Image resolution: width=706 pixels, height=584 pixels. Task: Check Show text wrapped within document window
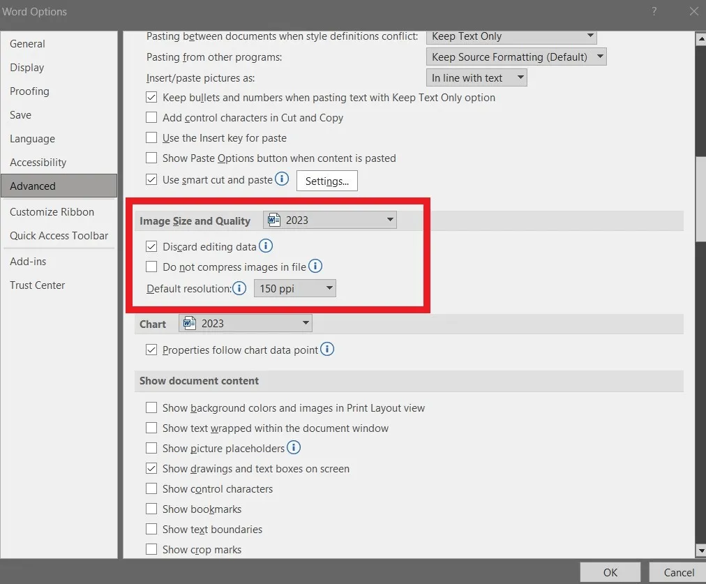(x=151, y=428)
